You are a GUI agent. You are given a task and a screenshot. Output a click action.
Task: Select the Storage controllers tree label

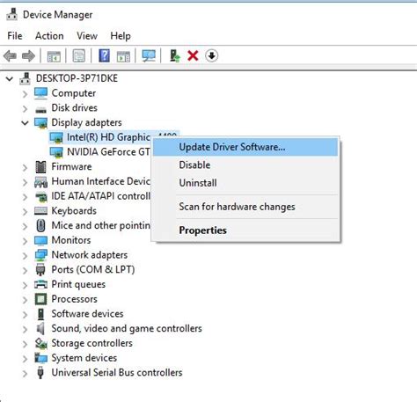coord(91,343)
